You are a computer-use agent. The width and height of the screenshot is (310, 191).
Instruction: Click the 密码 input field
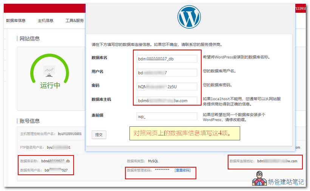167,87
